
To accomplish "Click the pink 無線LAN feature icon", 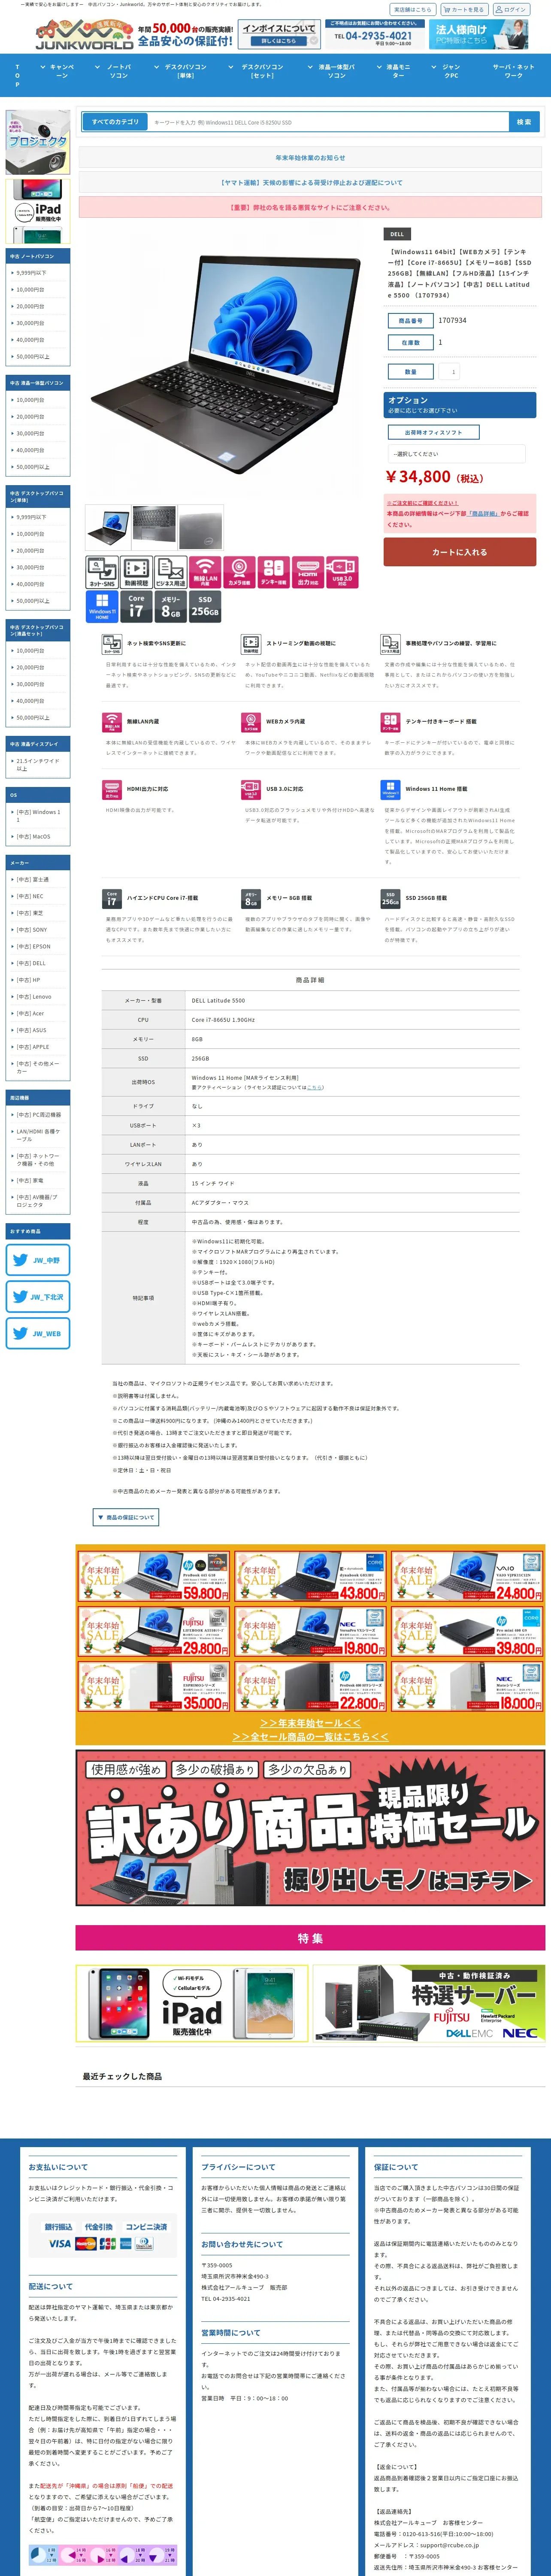I will coord(205,572).
